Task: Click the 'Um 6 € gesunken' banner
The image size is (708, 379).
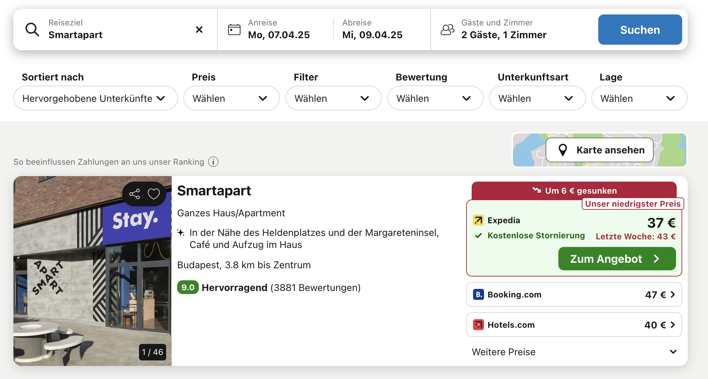Action: click(x=574, y=191)
